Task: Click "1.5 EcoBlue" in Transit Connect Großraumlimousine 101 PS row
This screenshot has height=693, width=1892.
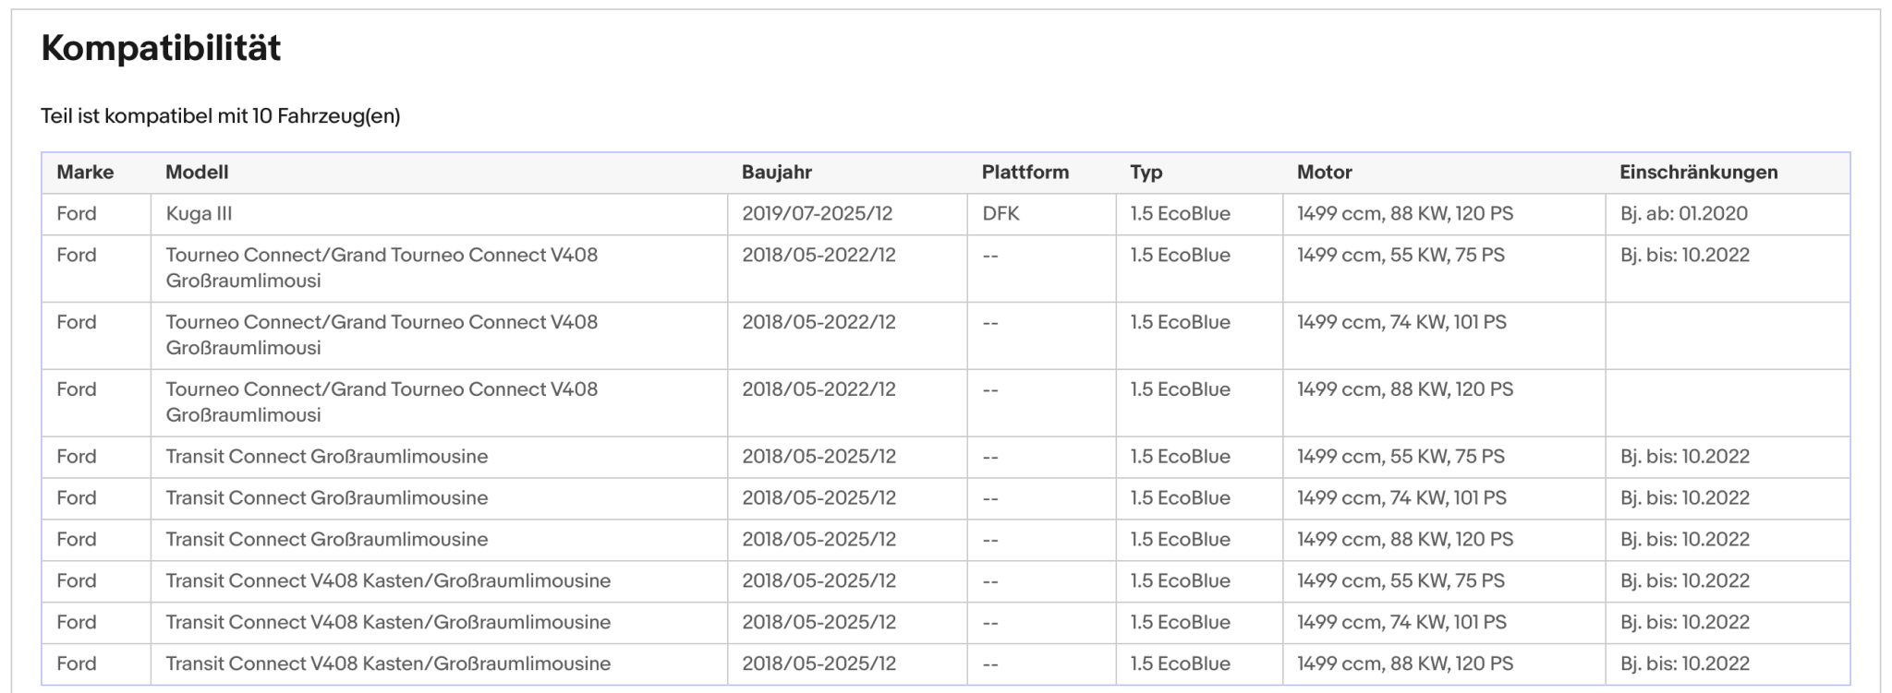Action: [1181, 498]
